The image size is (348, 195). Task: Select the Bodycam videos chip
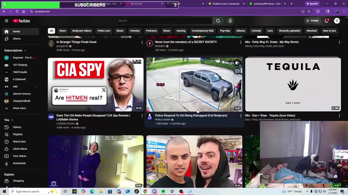(82, 31)
